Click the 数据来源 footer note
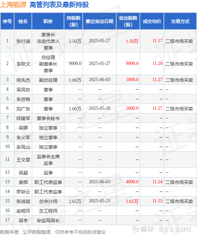This screenshot has width=197, height=235. click(x=53, y=232)
